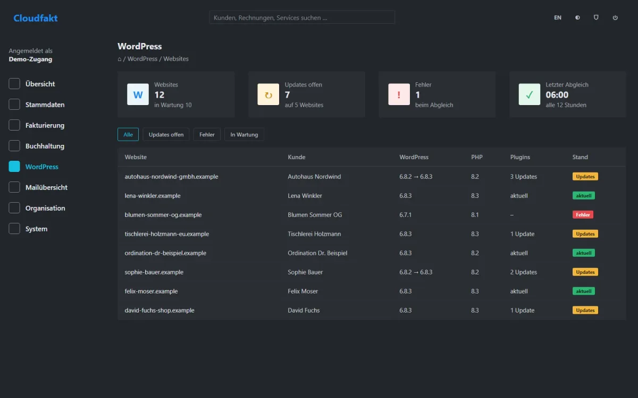This screenshot has width=638, height=398.
Task: Open david-fuchs-shop.example website
Action: point(159,310)
